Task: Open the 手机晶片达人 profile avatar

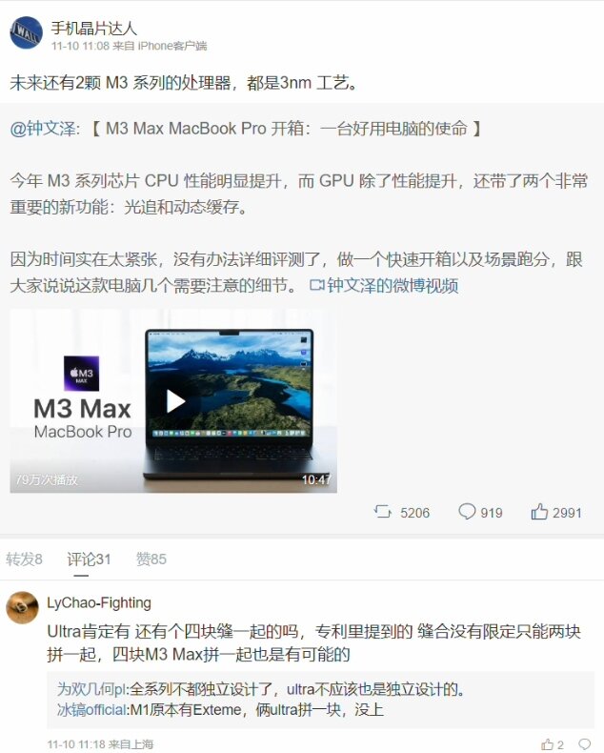Action: [x=26, y=32]
